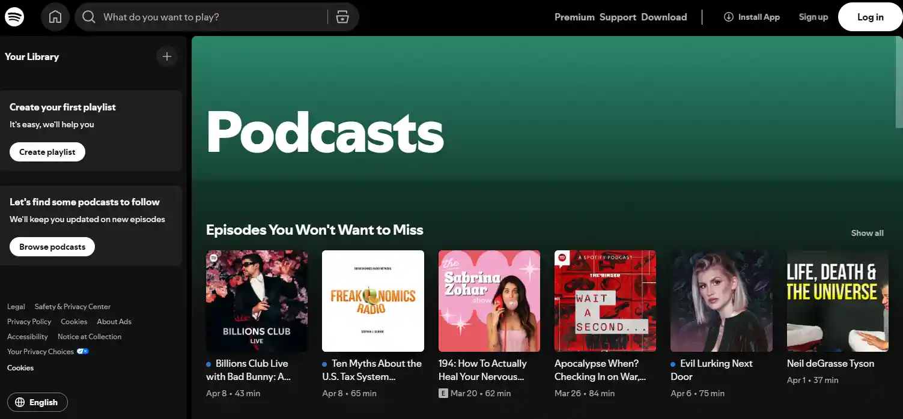The width and height of the screenshot is (903, 419).
Task: Open the Browse icon beside the search bar
Action: [x=342, y=16]
